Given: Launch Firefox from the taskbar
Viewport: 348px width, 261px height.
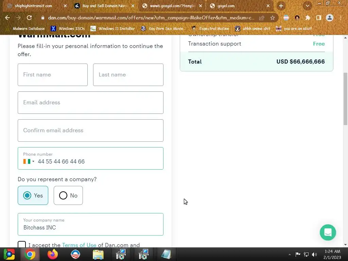Looking at the screenshot, I should click(x=53, y=254).
